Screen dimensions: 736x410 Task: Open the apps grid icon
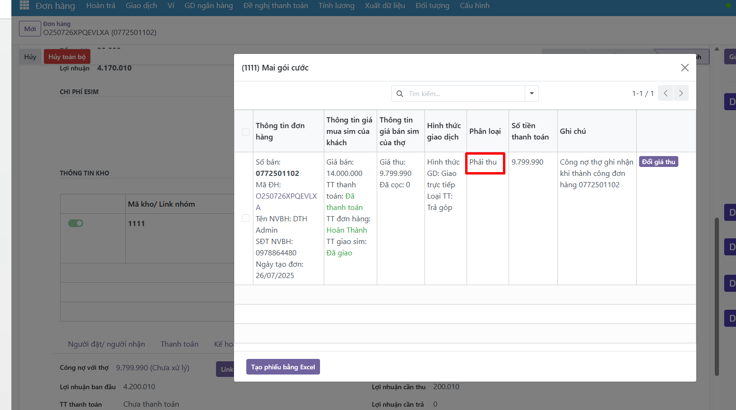coord(25,6)
